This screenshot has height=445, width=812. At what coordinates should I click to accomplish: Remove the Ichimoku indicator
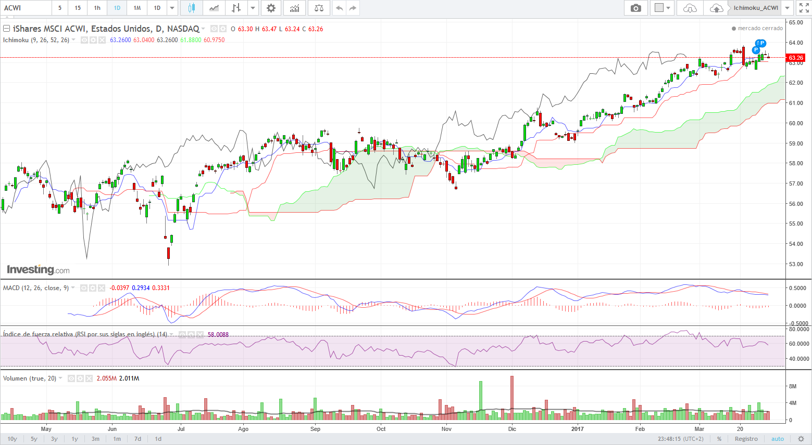[x=102, y=40]
